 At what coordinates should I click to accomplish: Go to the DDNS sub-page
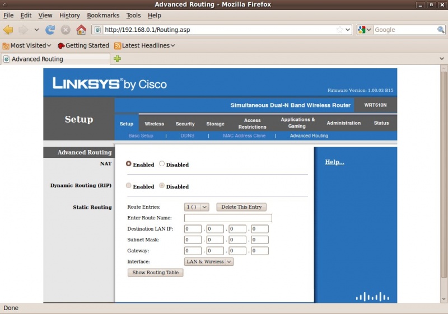tap(188, 135)
